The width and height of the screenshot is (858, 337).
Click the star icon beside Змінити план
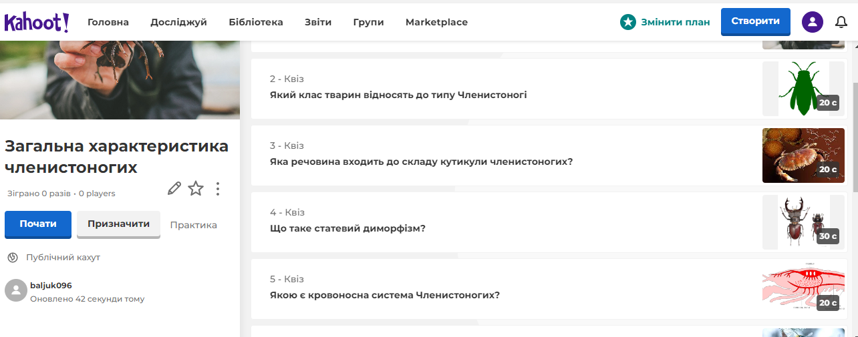point(627,22)
